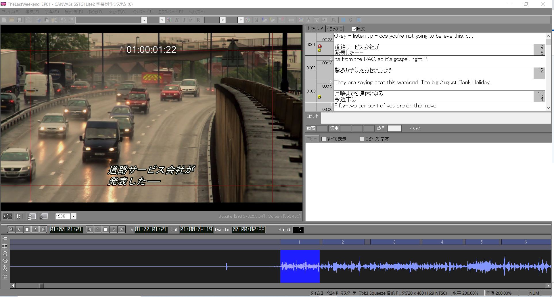This screenshot has height=297, width=554.
Task: Click the Undo arrow toolbar icon
Action: 63,20
